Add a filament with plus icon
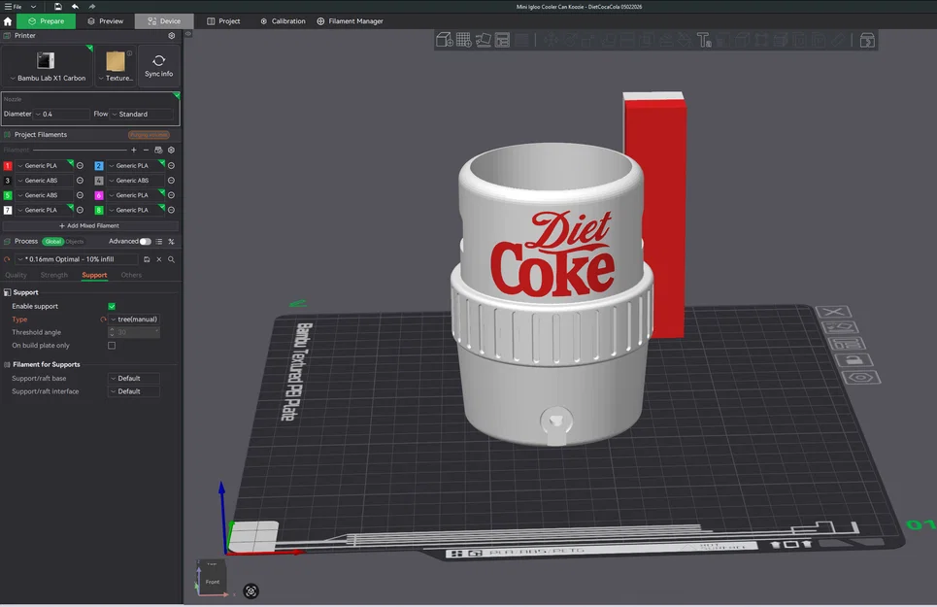Viewport: 937px width, 607px height. [133, 150]
